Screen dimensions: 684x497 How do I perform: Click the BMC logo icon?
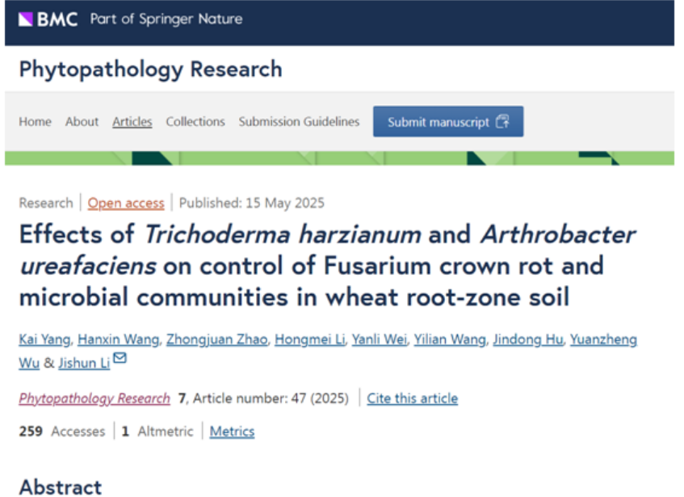(x=27, y=19)
